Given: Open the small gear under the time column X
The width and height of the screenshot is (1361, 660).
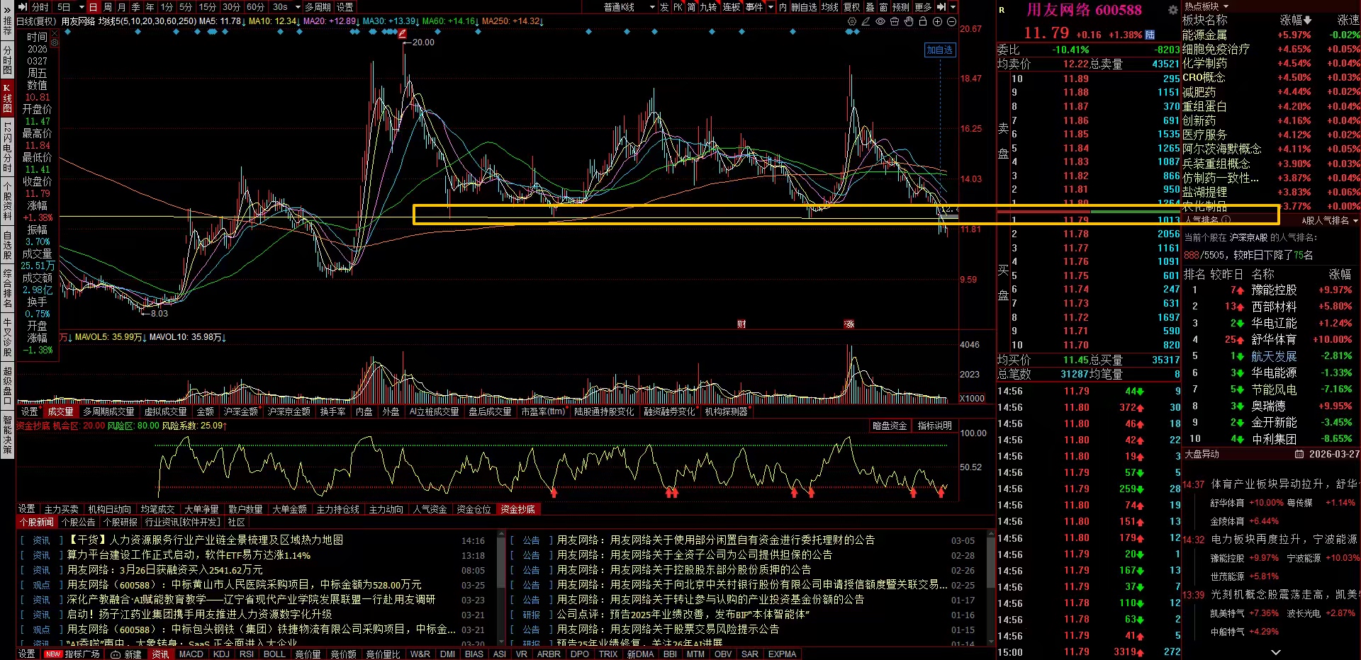Looking at the screenshot, I should click(x=55, y=42).
